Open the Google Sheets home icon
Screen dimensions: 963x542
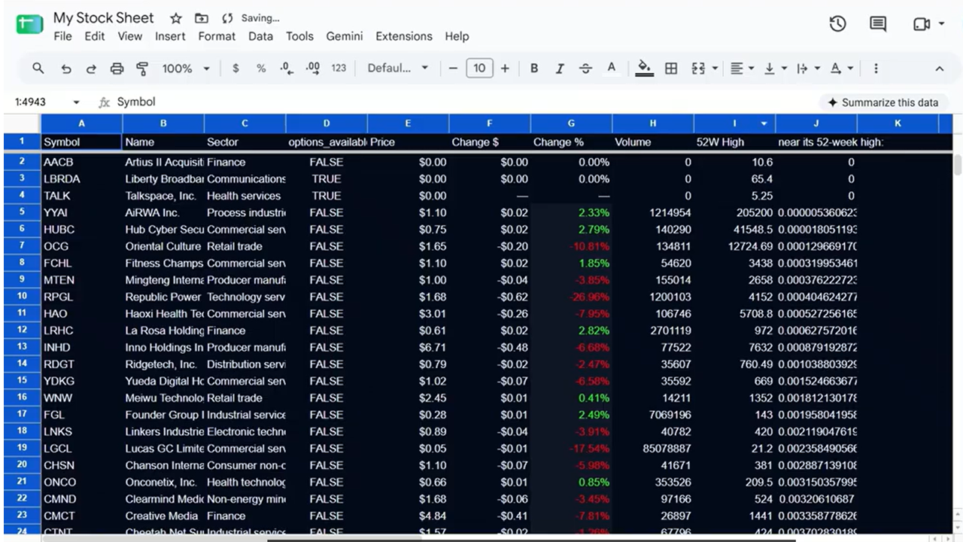click(30, 25)
